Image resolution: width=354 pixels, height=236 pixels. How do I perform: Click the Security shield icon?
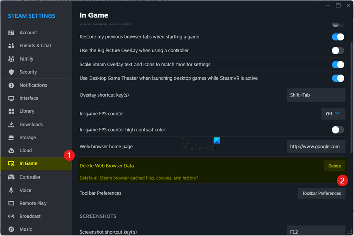[11, 72]
